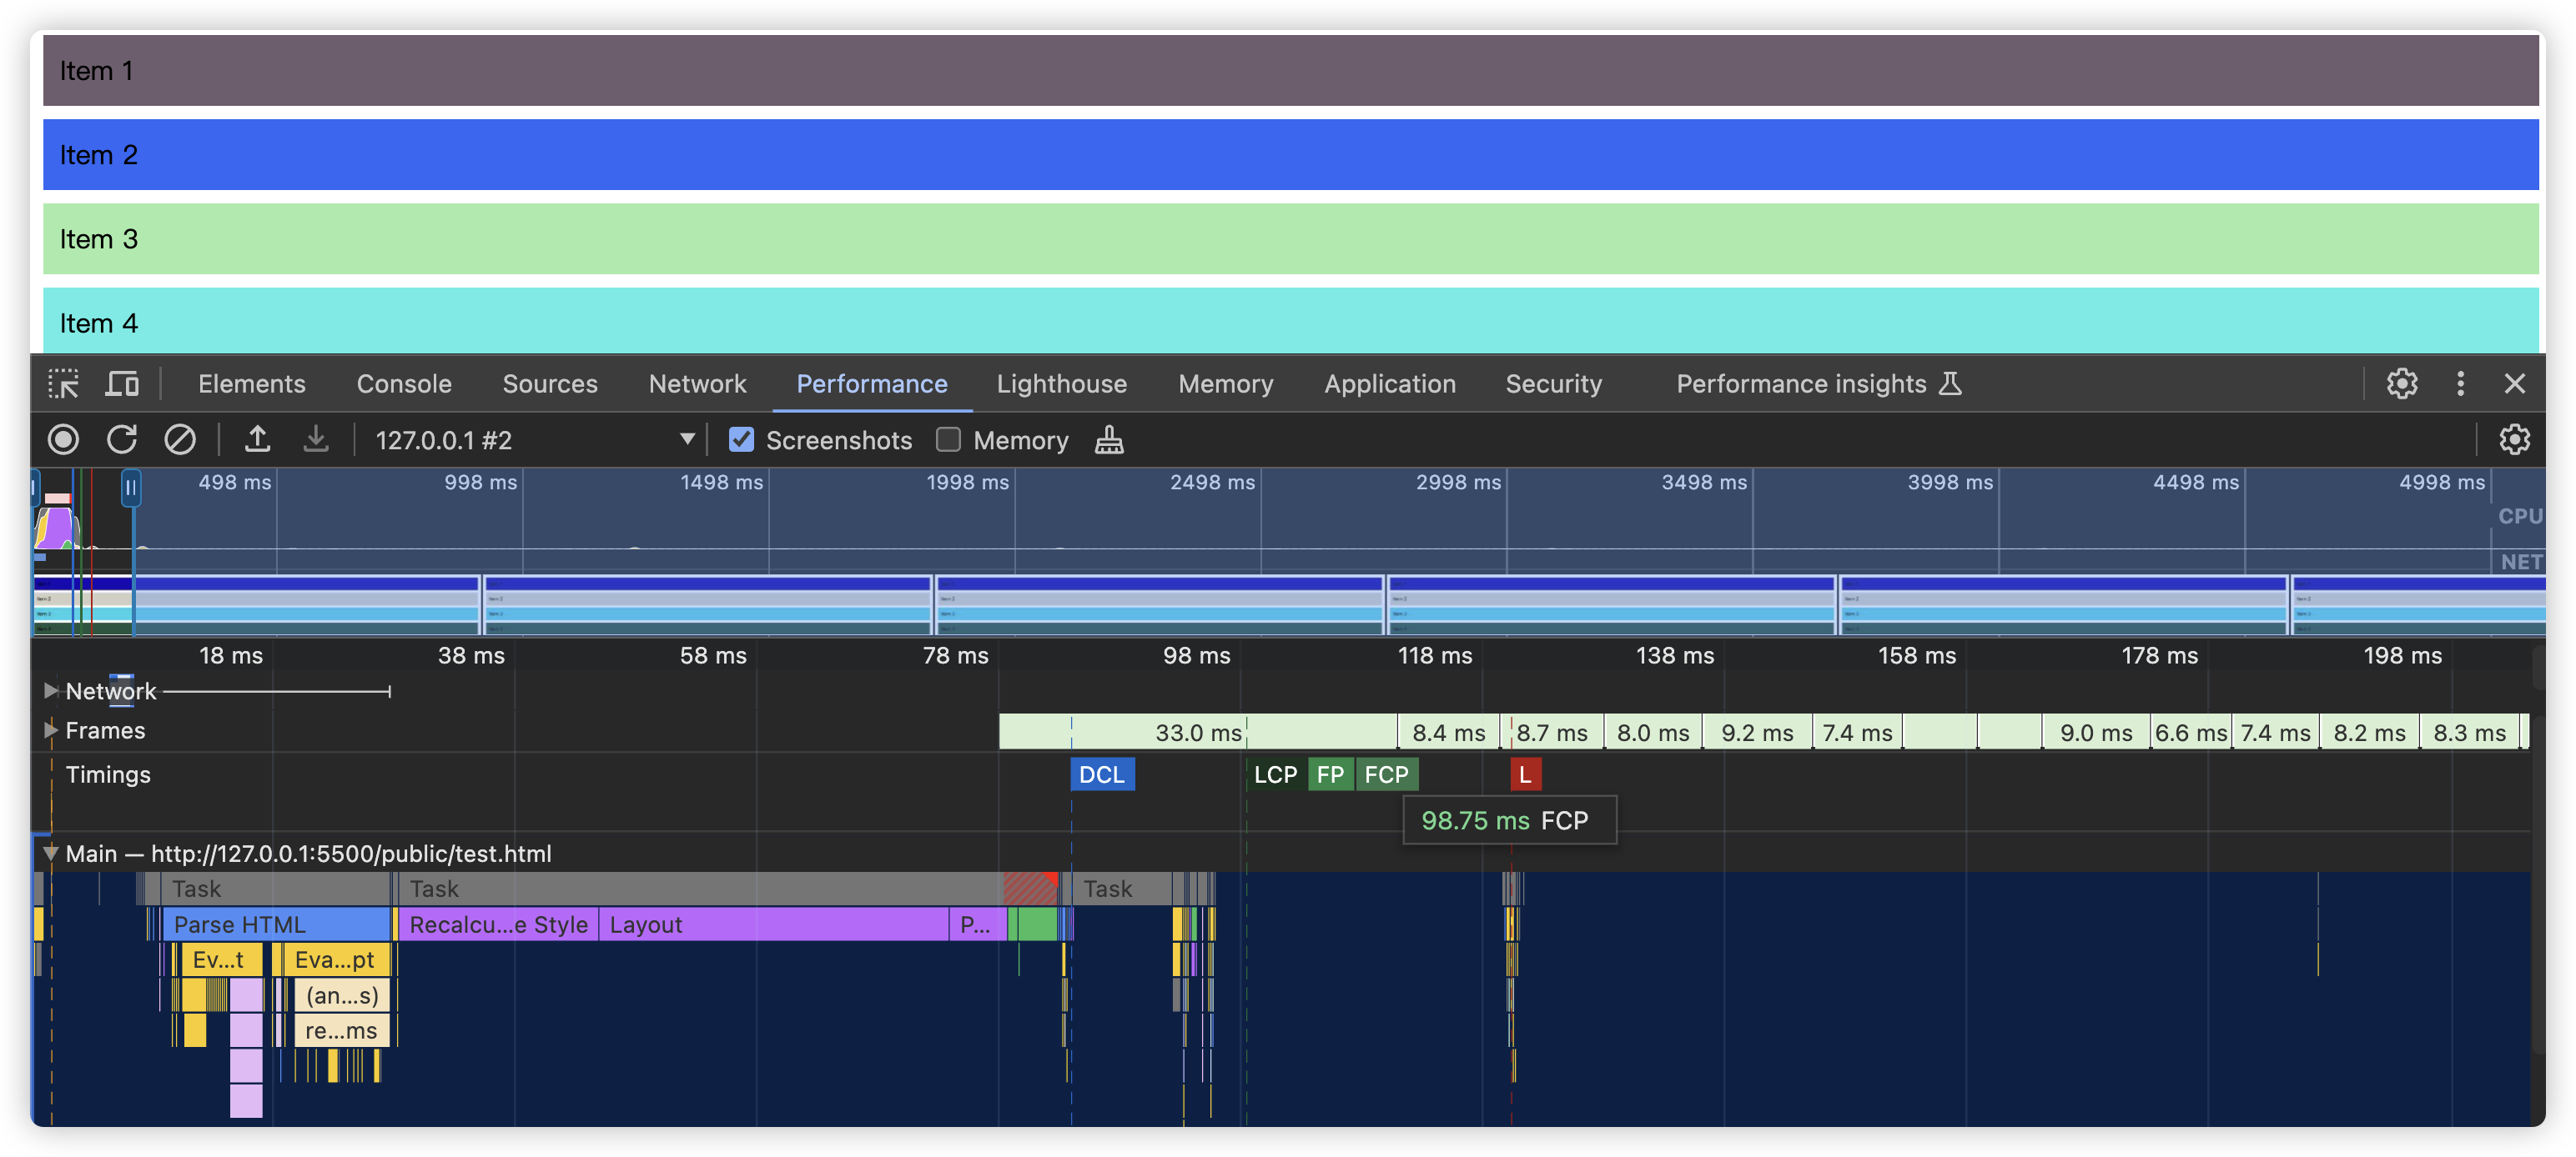The height and width of the screenshot is (1157, 2576).
Task: Trigger garbage collection with the broom icon
Action: [1110, 439]
